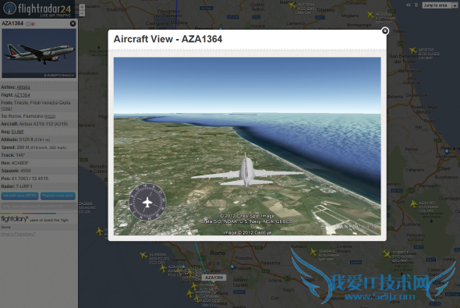Click the flightradar24 radar logo
Viewport: 460px width, 308px height.
pyautogui.click(x=10, y=9)
